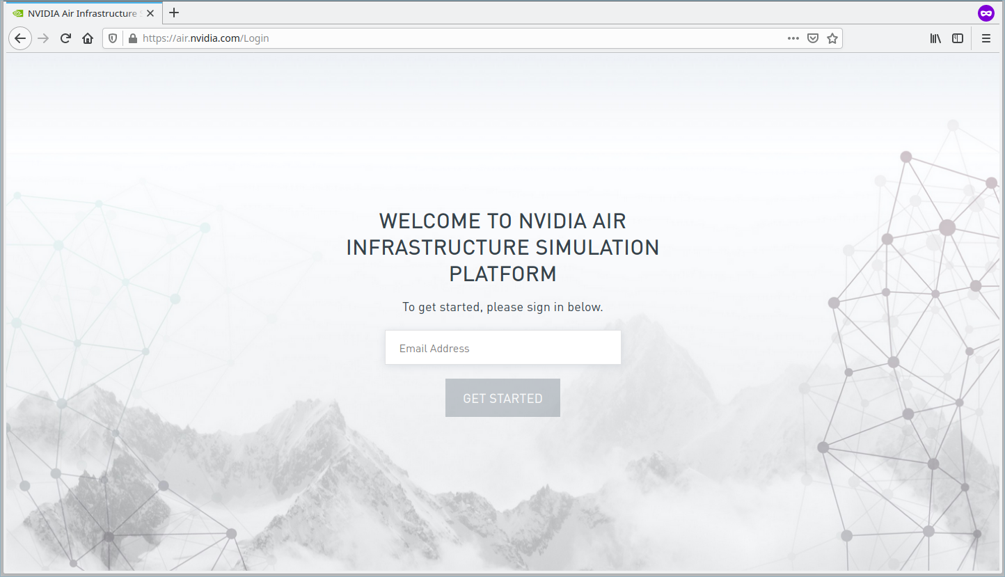Save page to Pocket
Viewport: 1005px width, 577px height.
coord(812,38)
